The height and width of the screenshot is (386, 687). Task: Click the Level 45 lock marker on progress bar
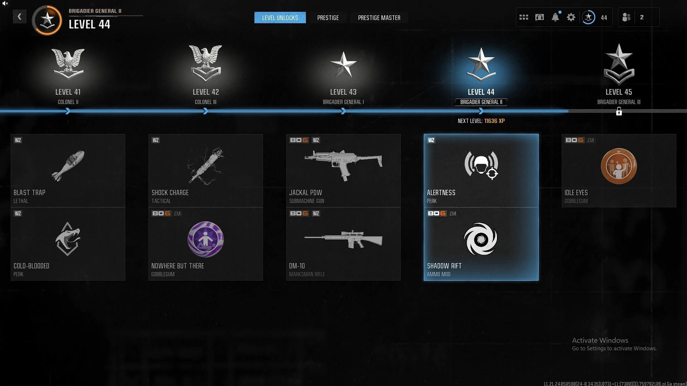click(619, 112)
